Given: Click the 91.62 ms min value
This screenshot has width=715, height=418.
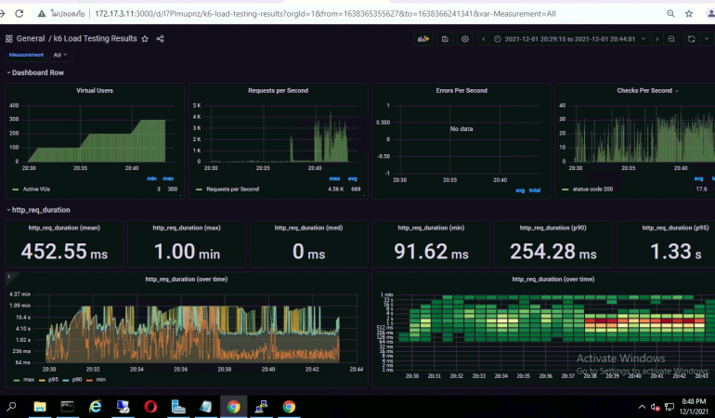Looking at the screenshot, I should (432, 252).
